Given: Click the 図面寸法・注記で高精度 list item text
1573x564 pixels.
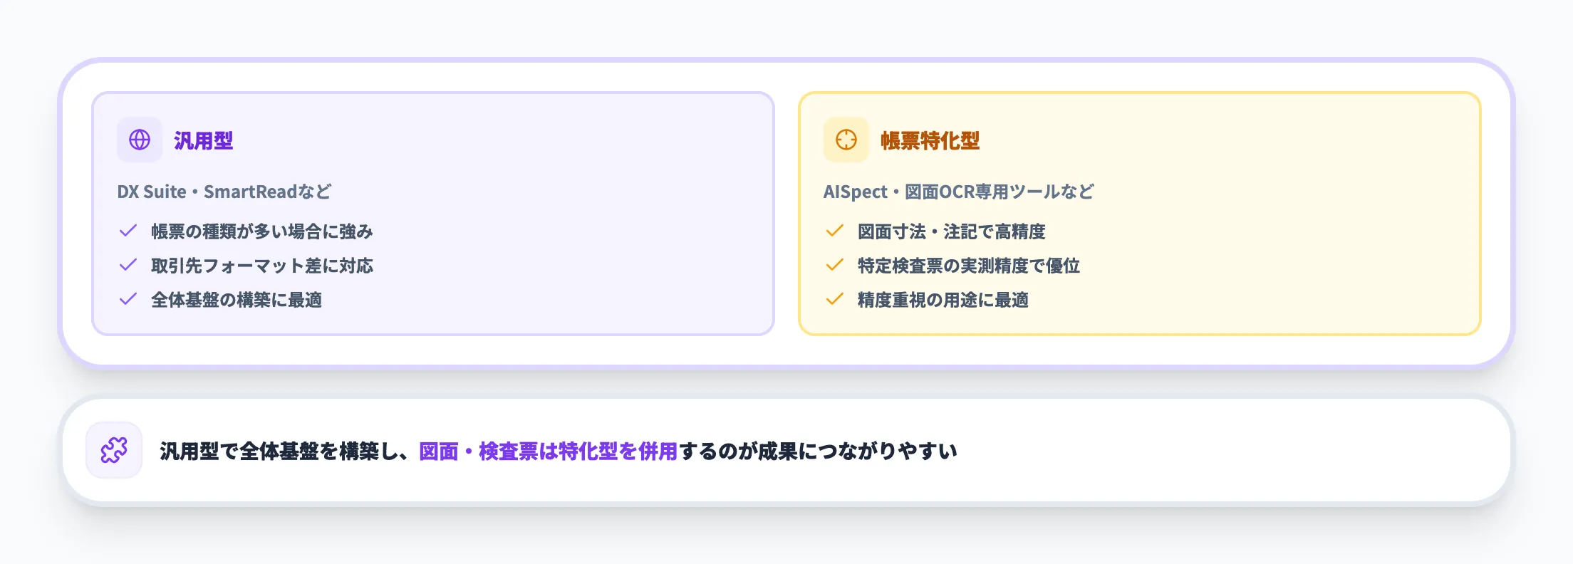Looking at the screenshot, I should tap(951, 231).
